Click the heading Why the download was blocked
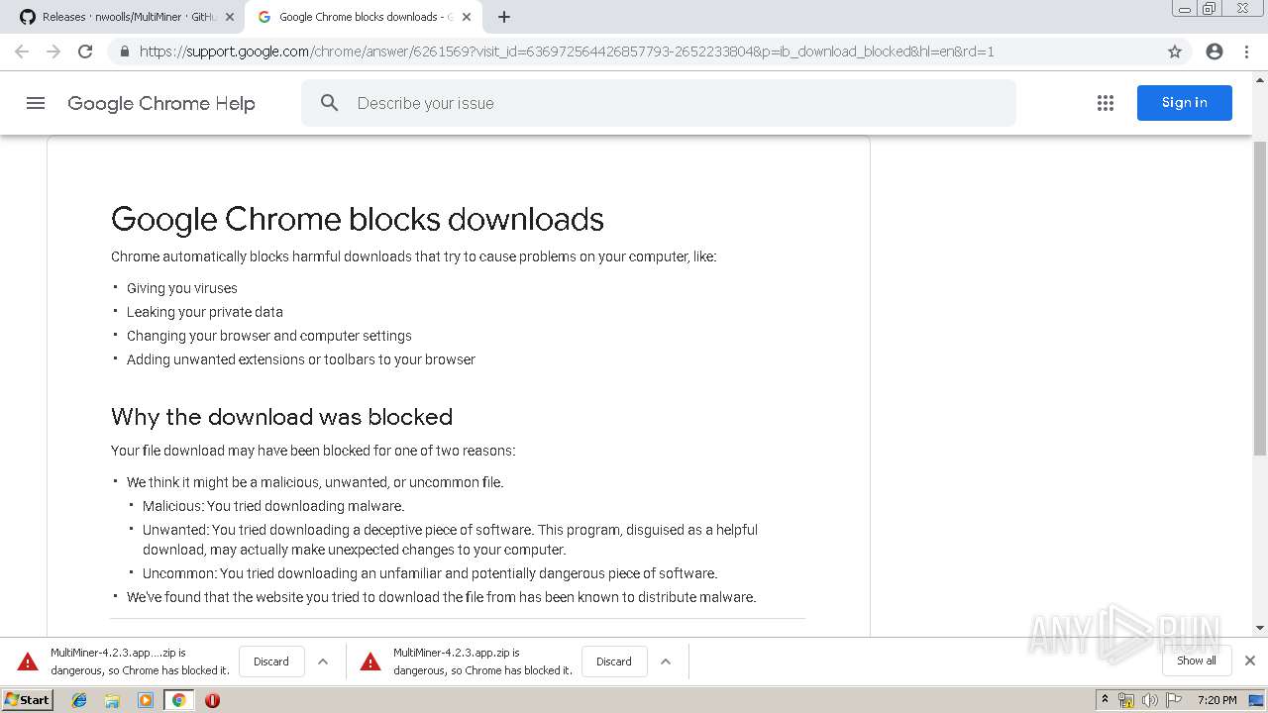Screen dimensions: 1268x713 pyautogui.click(x=281, y=417)
